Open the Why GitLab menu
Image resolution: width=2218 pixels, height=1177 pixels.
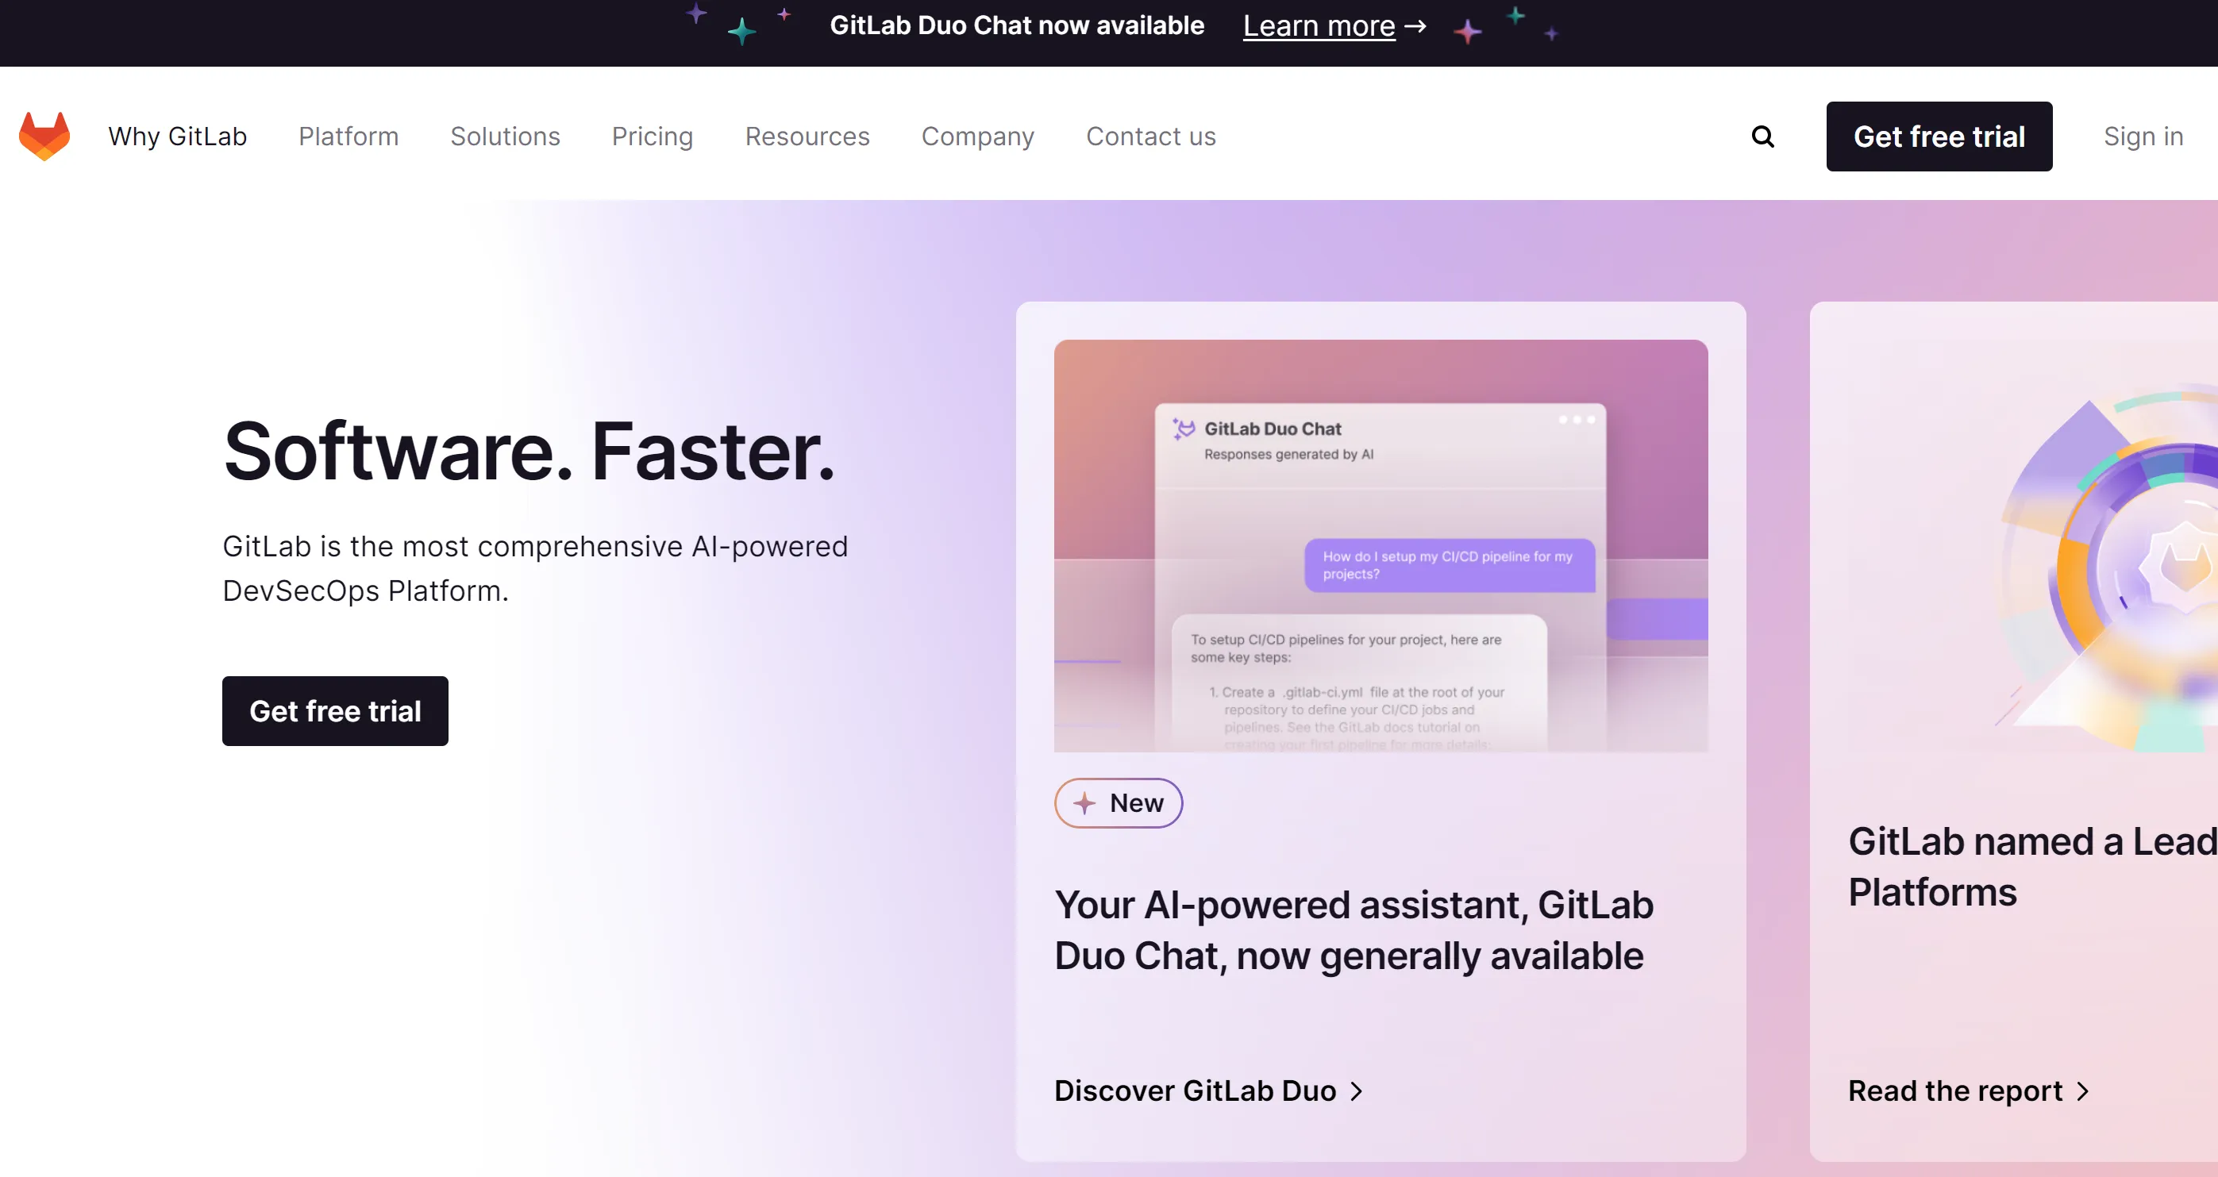click(x=177, y=137)
